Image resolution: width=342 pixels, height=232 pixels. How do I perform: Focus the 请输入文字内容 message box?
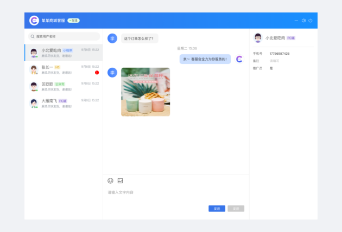tap(176, 192)
